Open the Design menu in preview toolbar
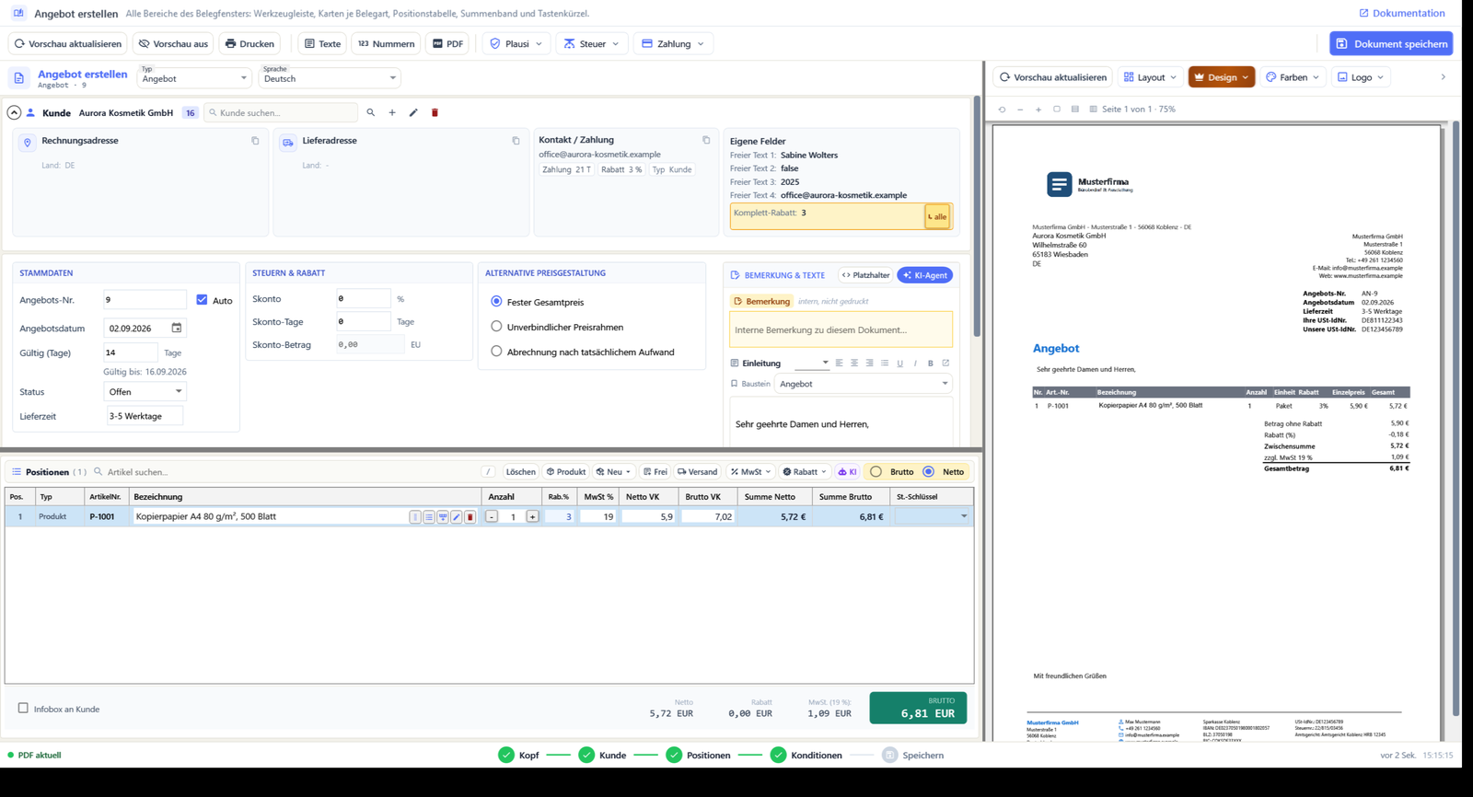This screenshot has width=1473, height=797. tap(1221, 77)
